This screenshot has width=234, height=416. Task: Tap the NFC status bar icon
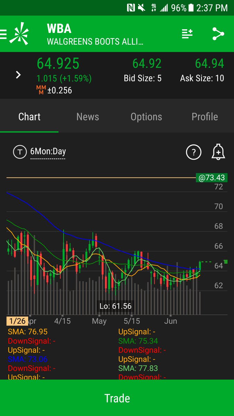click(x=131, y=8)
